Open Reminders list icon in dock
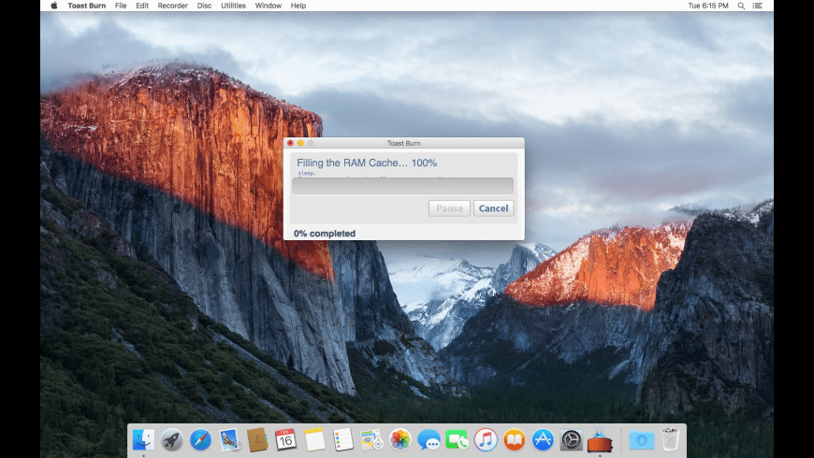814x458 pixels. (x=343, y=440)
